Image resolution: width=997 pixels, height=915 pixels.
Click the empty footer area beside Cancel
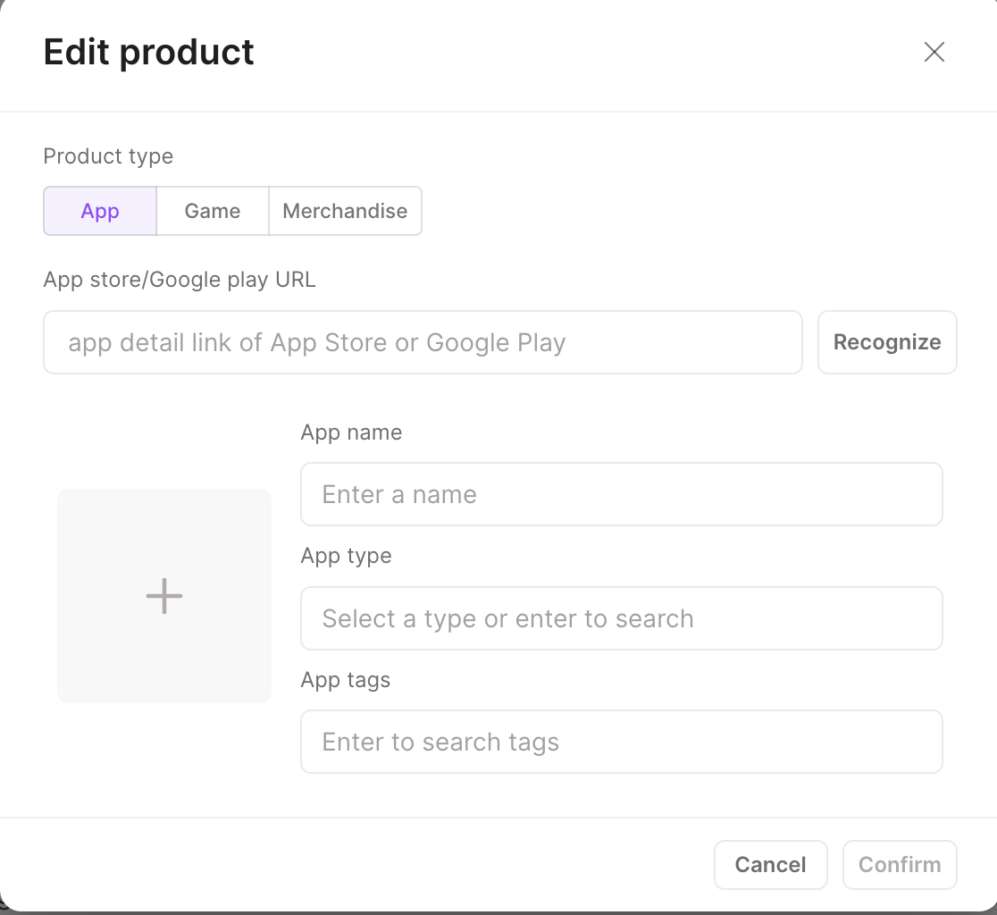point(357,864)
